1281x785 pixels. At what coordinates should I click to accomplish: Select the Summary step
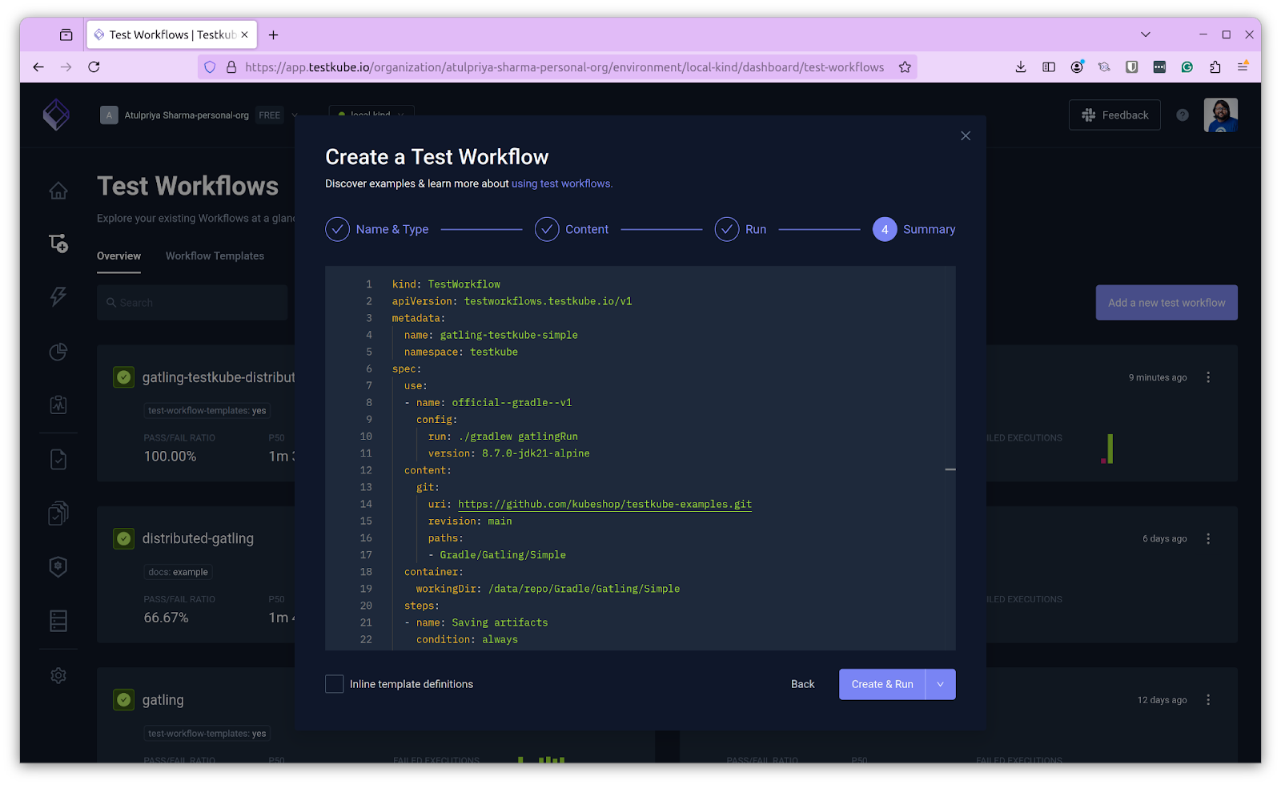pos(914,229)
